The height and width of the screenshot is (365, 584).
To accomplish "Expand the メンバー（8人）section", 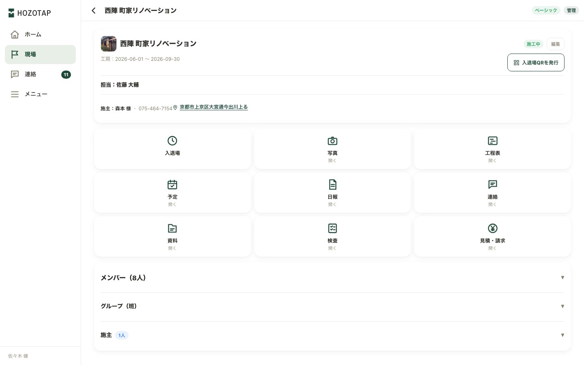I will tap(333, 278).
